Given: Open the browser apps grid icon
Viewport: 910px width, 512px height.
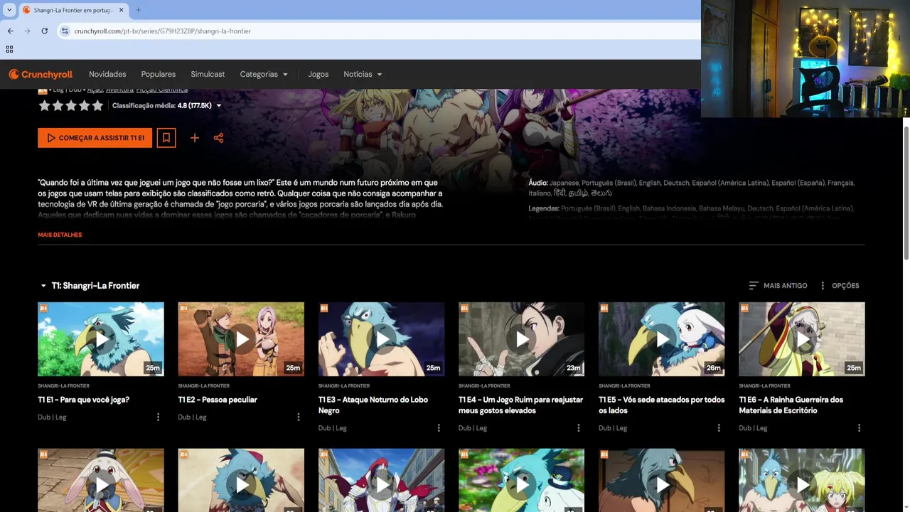Looking at the screenshot, I should tap(9, 49).
